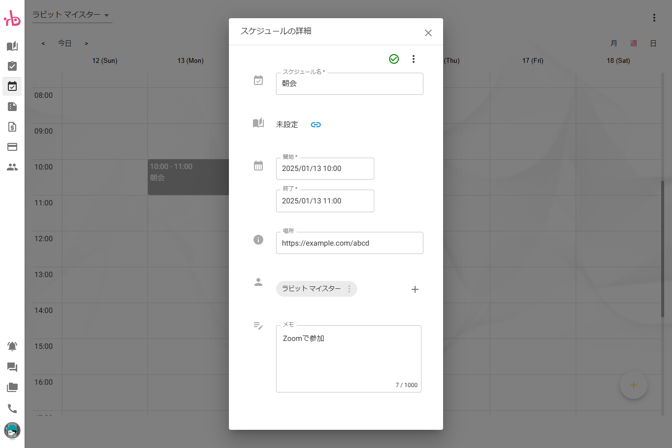
Task: Open the notifications bell in sidebar
Action: tap(12, 346)
